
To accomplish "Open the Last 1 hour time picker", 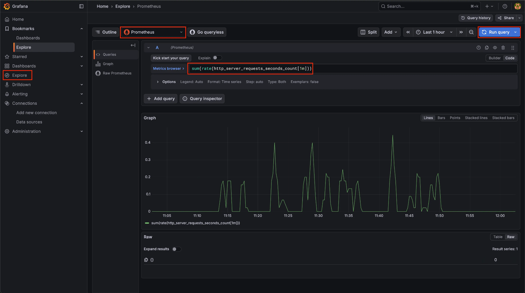I will pyautogui.click(x=434, y=32).
